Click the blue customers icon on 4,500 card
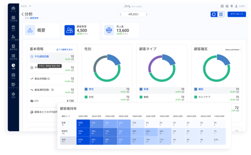Viewport: 251px width, 155px height. click(x=70, y=30)
